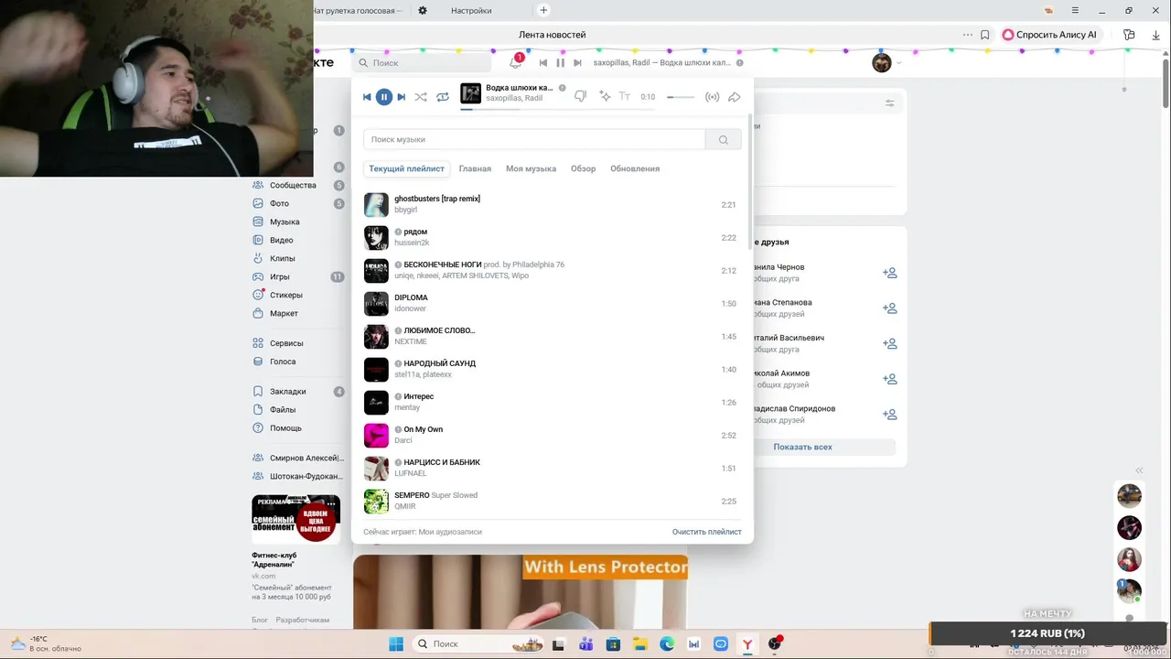This screenshot has height=659, width=1171.
Task: Play the track SEMPERO Super Slowed
Action: (x=553, y=501)
